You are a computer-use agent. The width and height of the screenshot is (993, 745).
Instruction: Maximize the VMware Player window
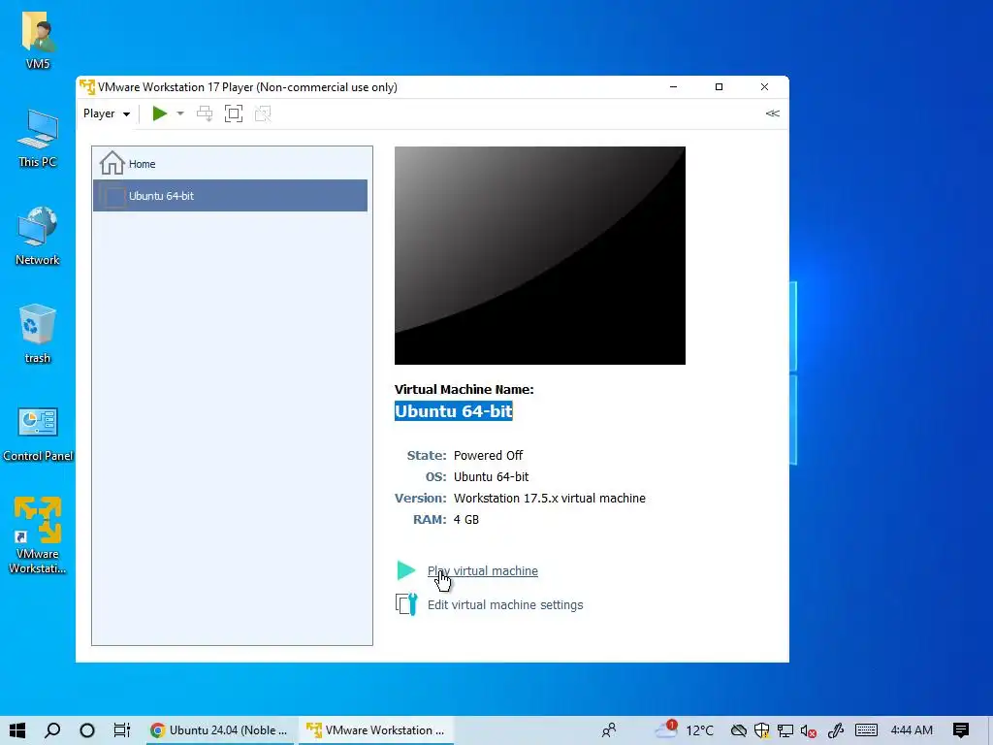719,86
